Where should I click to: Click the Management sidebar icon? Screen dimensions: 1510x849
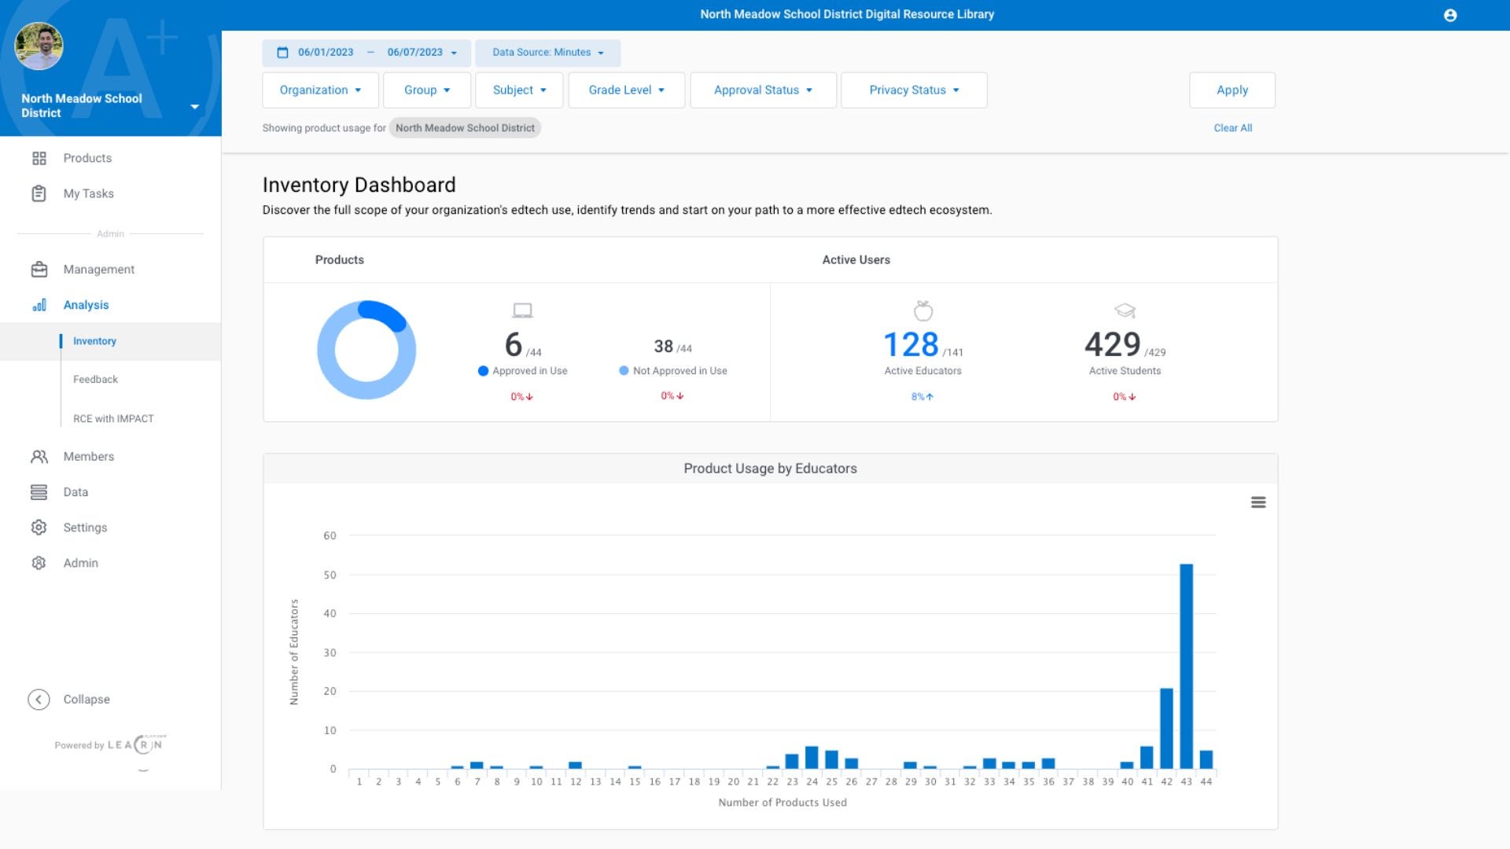39,270
